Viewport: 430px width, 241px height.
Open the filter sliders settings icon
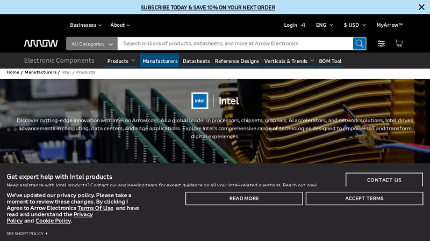(381, 43)
